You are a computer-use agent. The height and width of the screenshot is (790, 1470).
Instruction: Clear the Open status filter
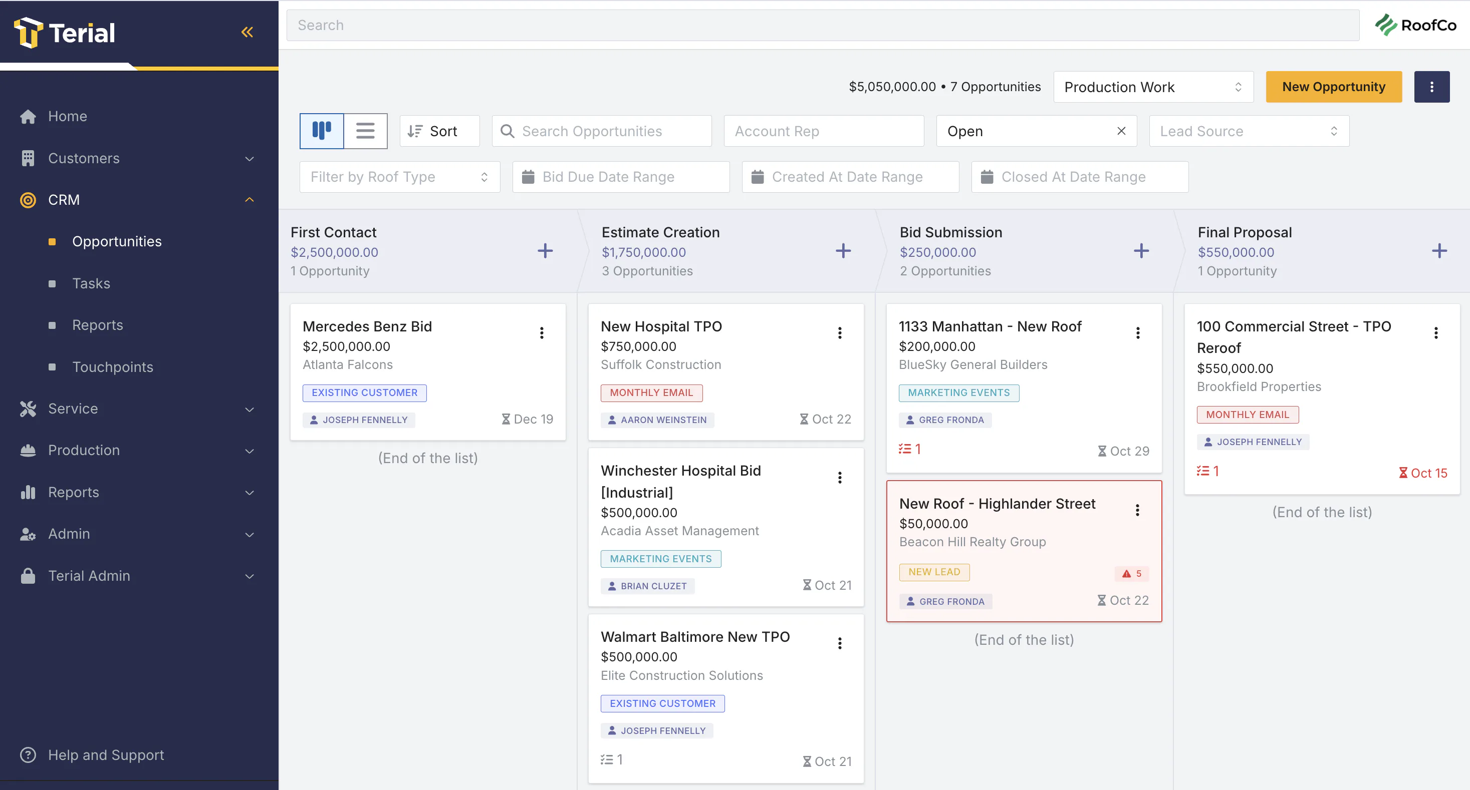click(x=1121, y=131)
